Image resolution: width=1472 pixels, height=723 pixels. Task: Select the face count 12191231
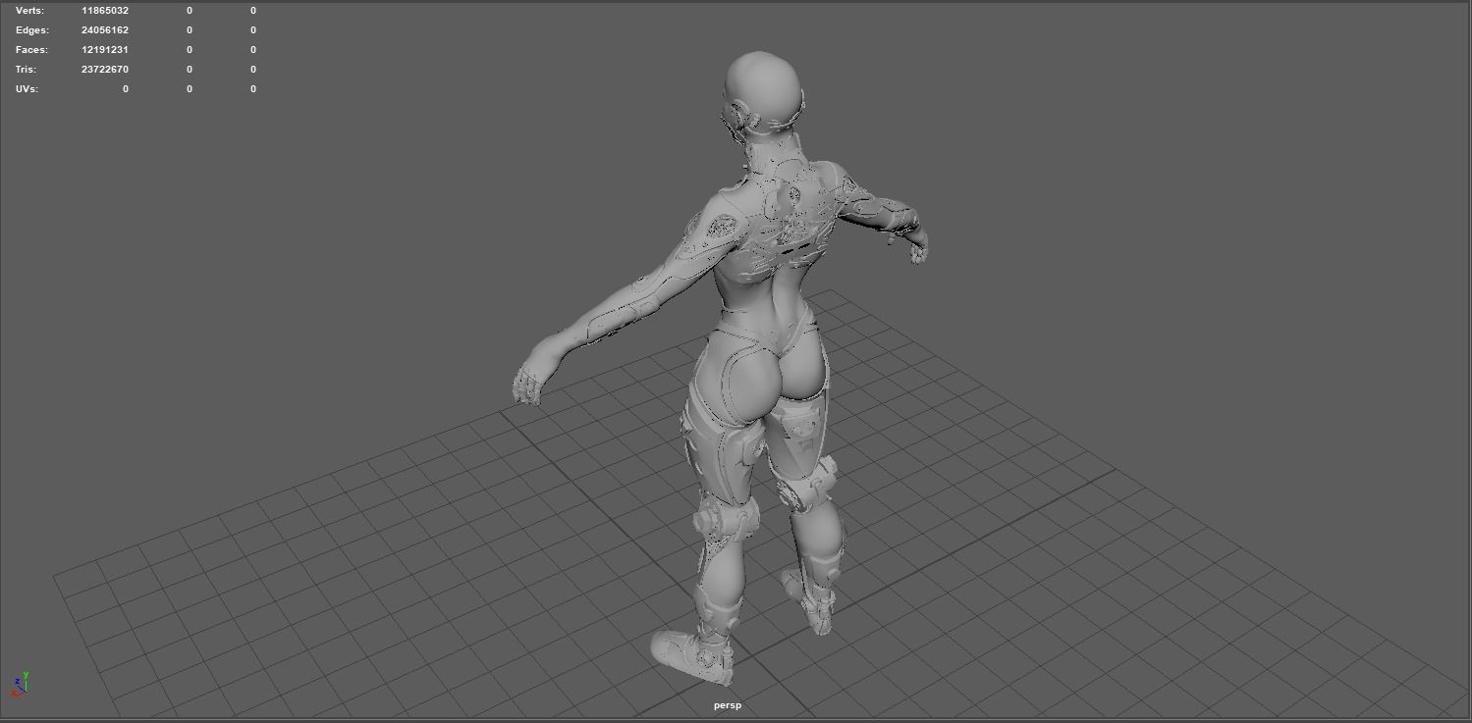tap(105, 50)
